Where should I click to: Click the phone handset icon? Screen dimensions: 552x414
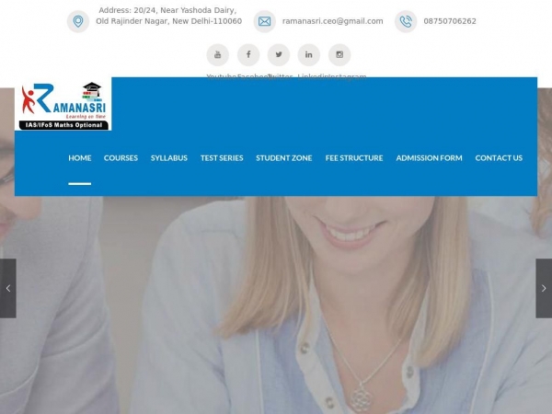click(x=406, y=21)
